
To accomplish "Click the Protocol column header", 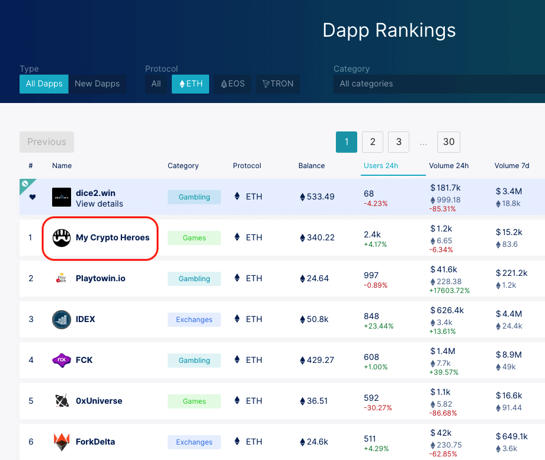I will pyautogui.click(x=247, y=166).
